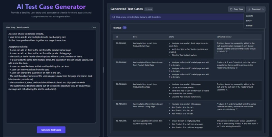
Task: Click the AI Test Case Generator title
Action: (51, 7)
